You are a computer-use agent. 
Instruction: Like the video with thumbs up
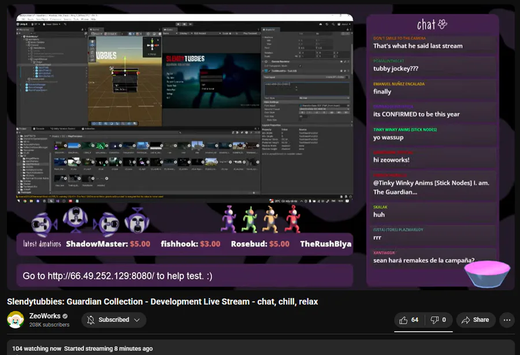pyautogui.click(x=403, y=320)
